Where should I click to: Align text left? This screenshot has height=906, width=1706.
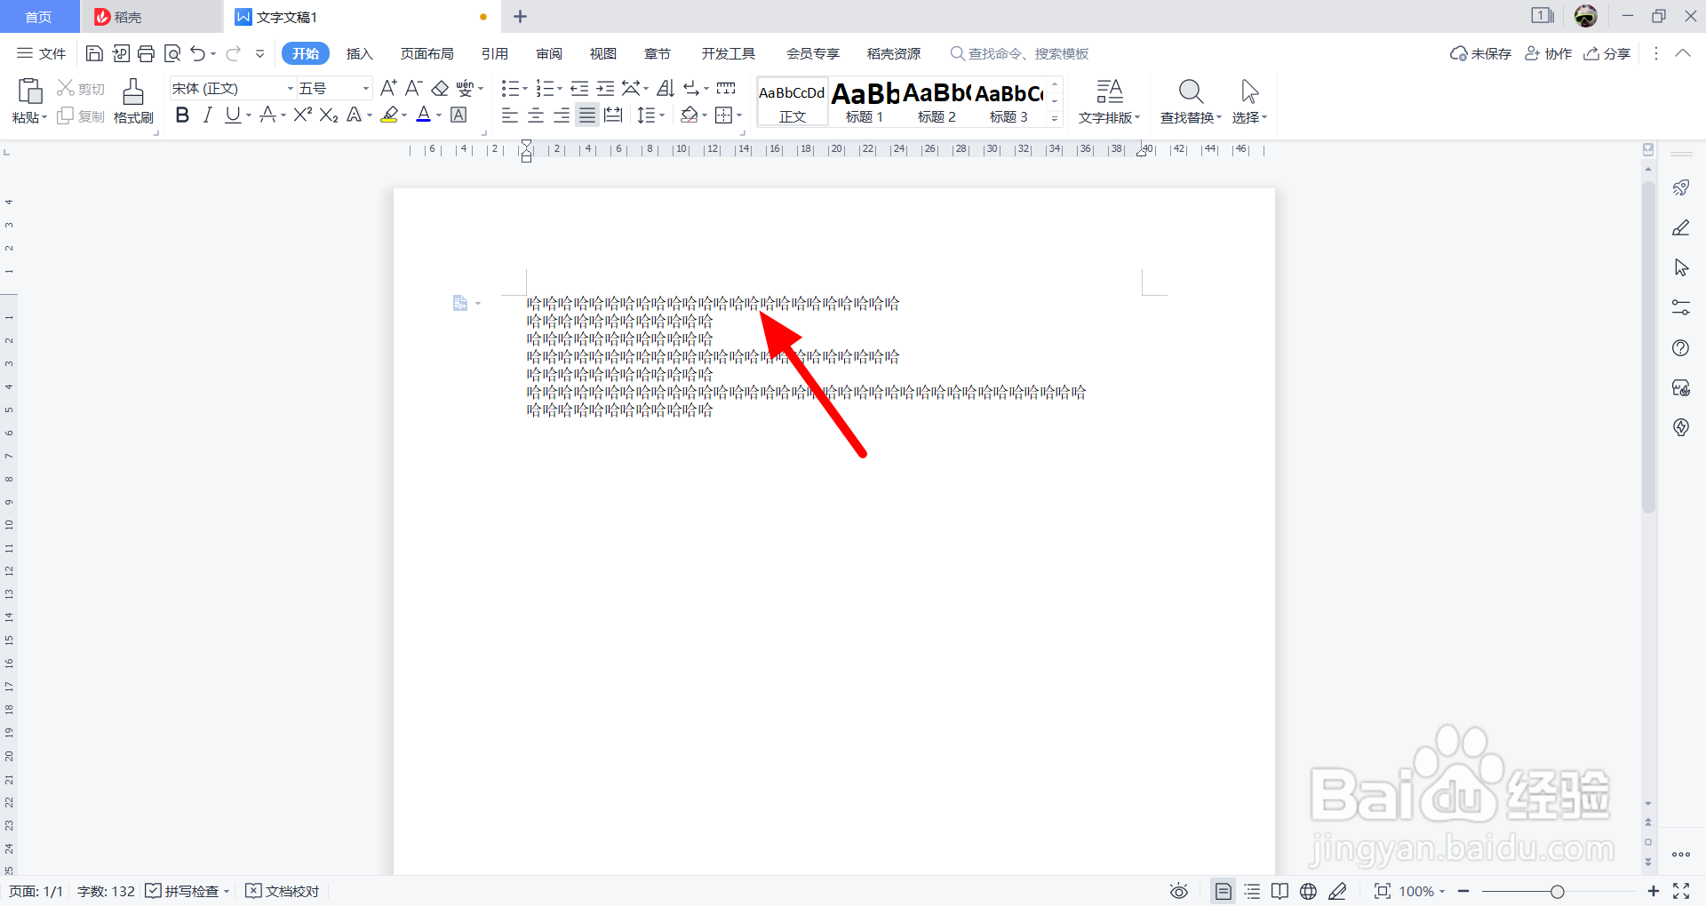(509, 115)
